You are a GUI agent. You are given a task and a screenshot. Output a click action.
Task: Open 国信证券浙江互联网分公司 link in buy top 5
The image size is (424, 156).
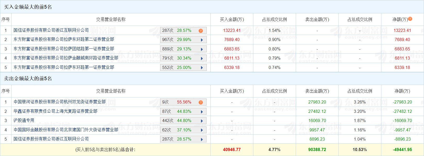51,30
